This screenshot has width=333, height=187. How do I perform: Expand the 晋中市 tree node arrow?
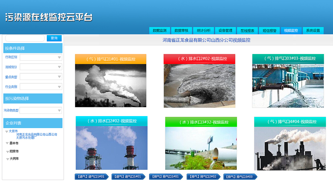tap(7, 143)
